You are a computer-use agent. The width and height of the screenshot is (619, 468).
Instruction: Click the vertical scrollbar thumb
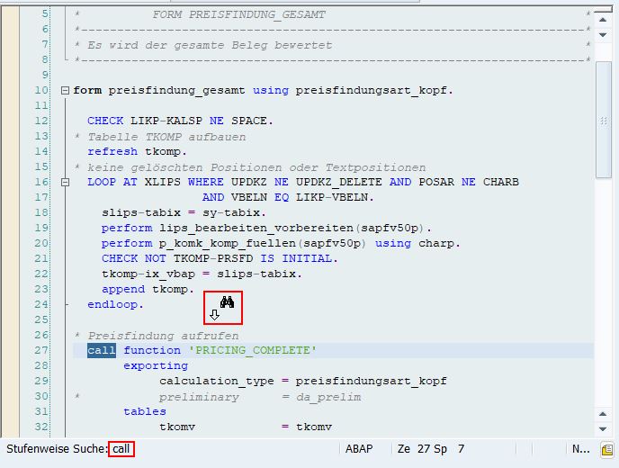pyautogui.click(x=603, y=120)
